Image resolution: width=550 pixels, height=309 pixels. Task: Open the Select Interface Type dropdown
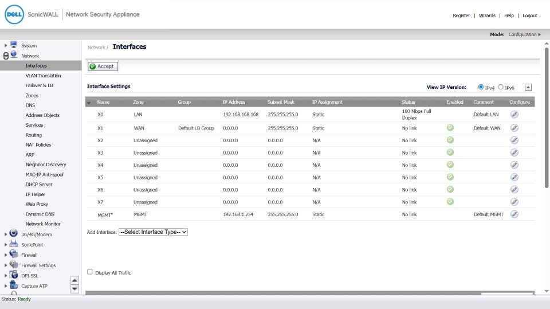pos(154,232)
